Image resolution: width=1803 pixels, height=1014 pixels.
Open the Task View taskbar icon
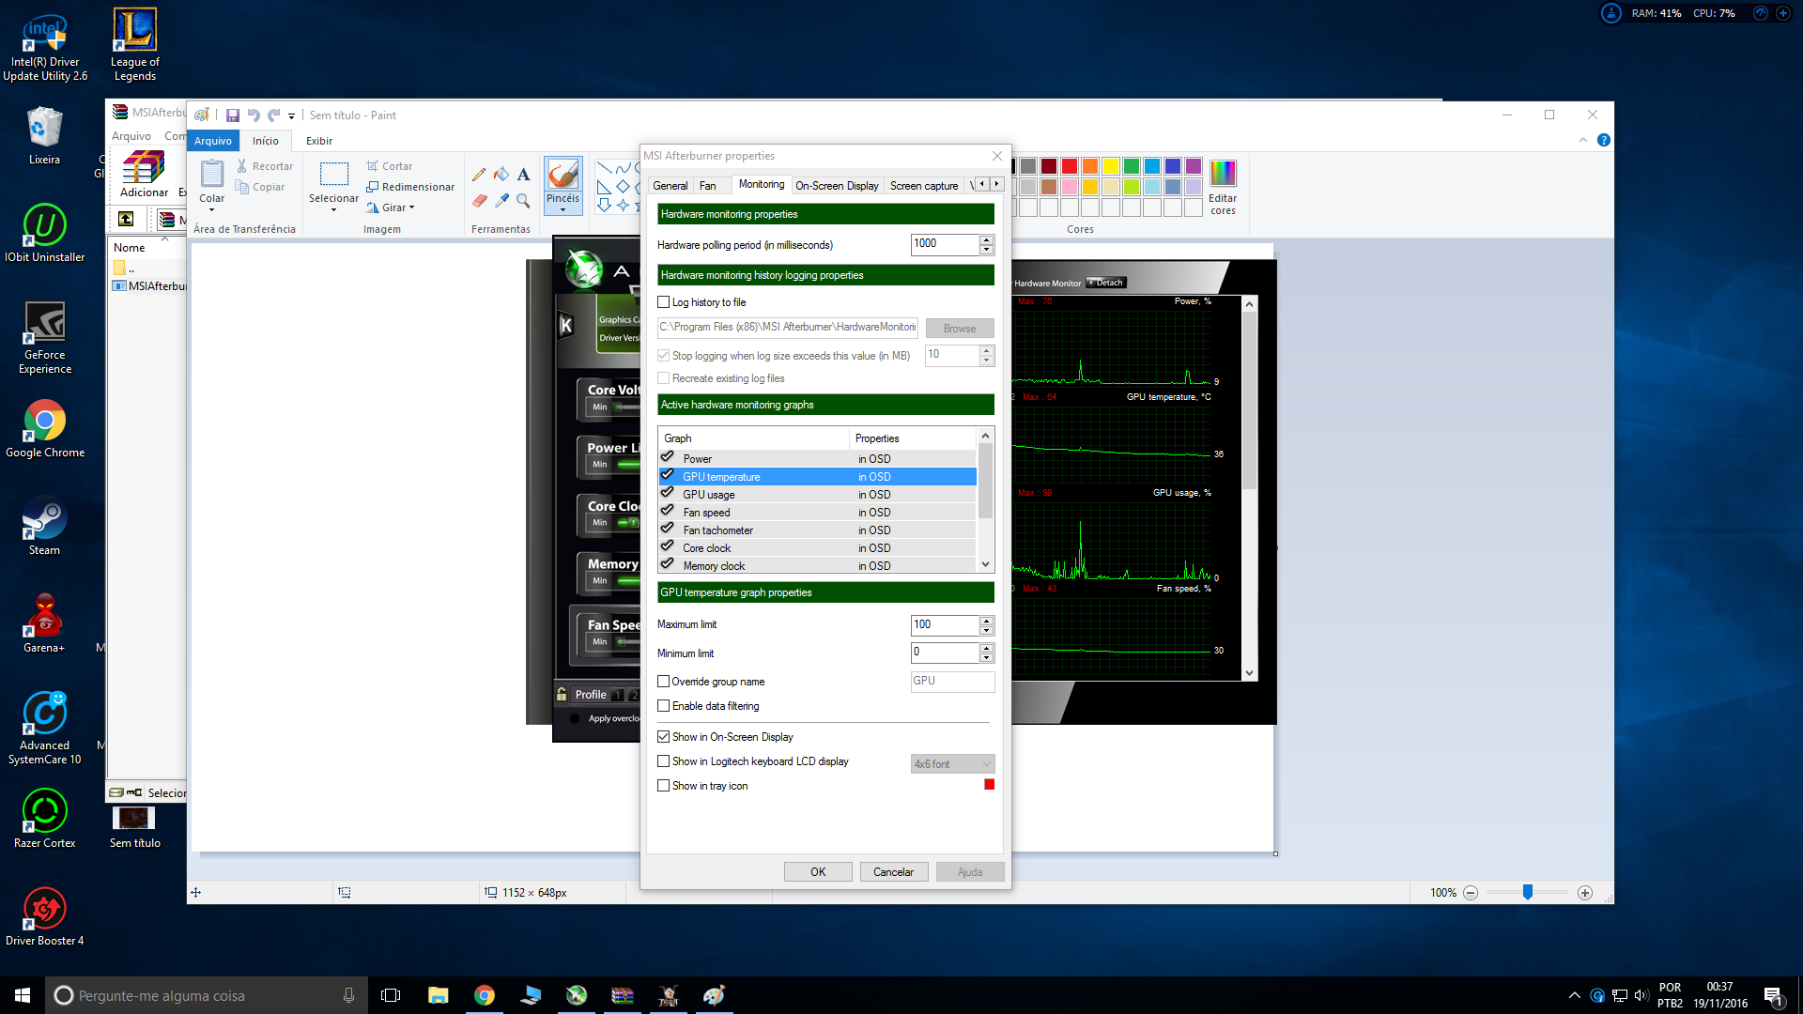click(x=391, y=995)
